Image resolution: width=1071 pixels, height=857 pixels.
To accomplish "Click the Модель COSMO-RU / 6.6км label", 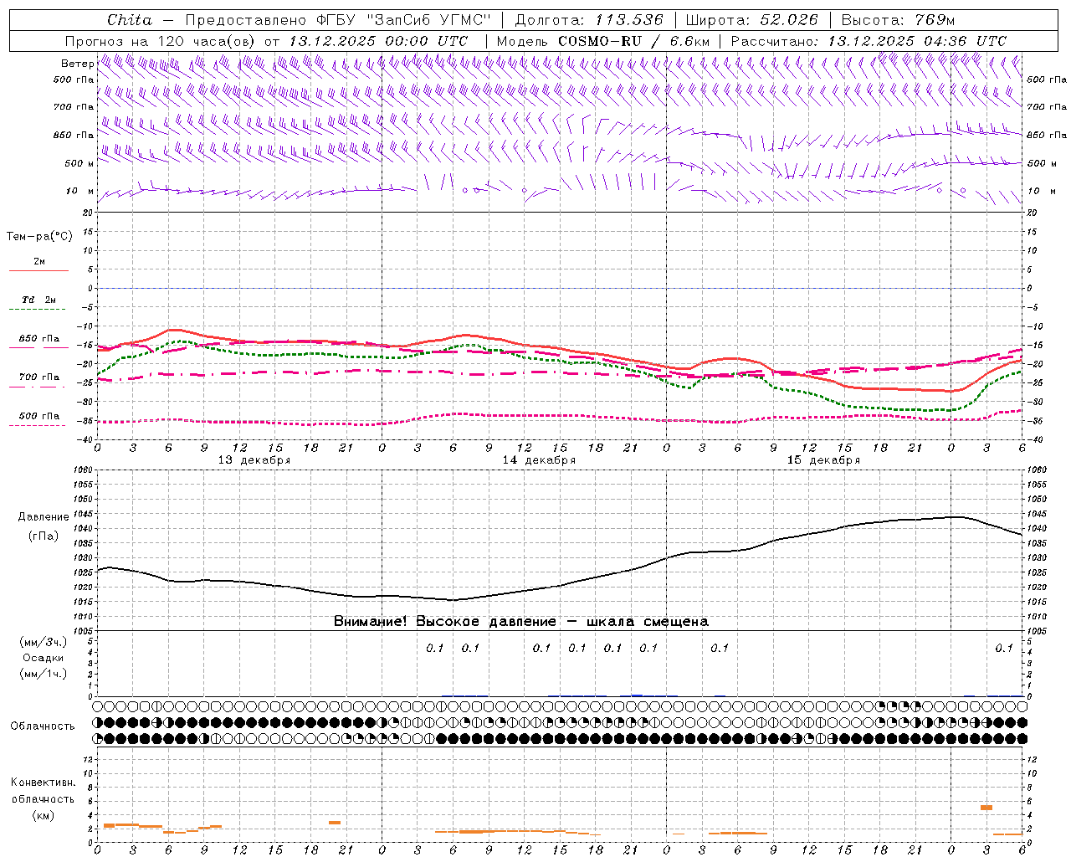I will click(x=602, y=41).
